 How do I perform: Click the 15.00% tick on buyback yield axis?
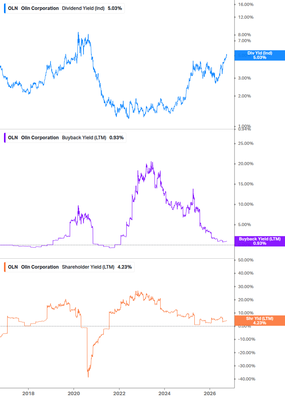[x=246, y=184]
